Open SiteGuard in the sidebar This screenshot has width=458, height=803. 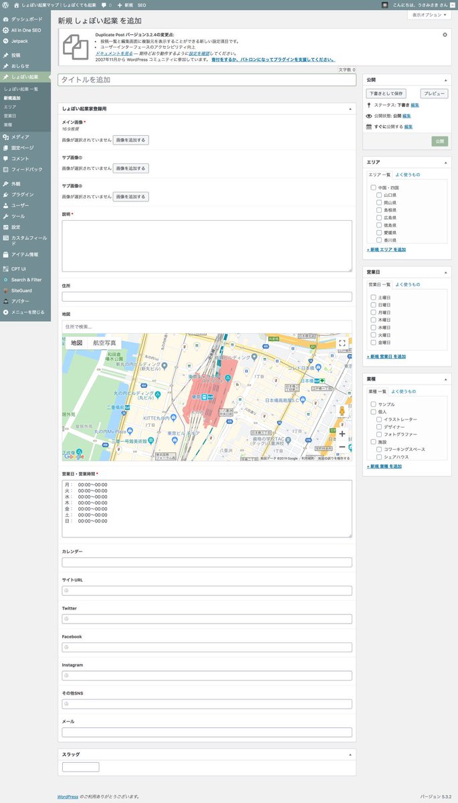click(x=25, y=290)
